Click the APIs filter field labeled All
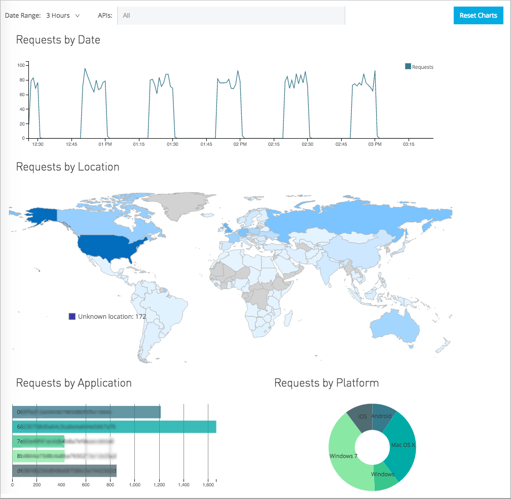Viewport: 511px width, 499px height. click(231, 15)
